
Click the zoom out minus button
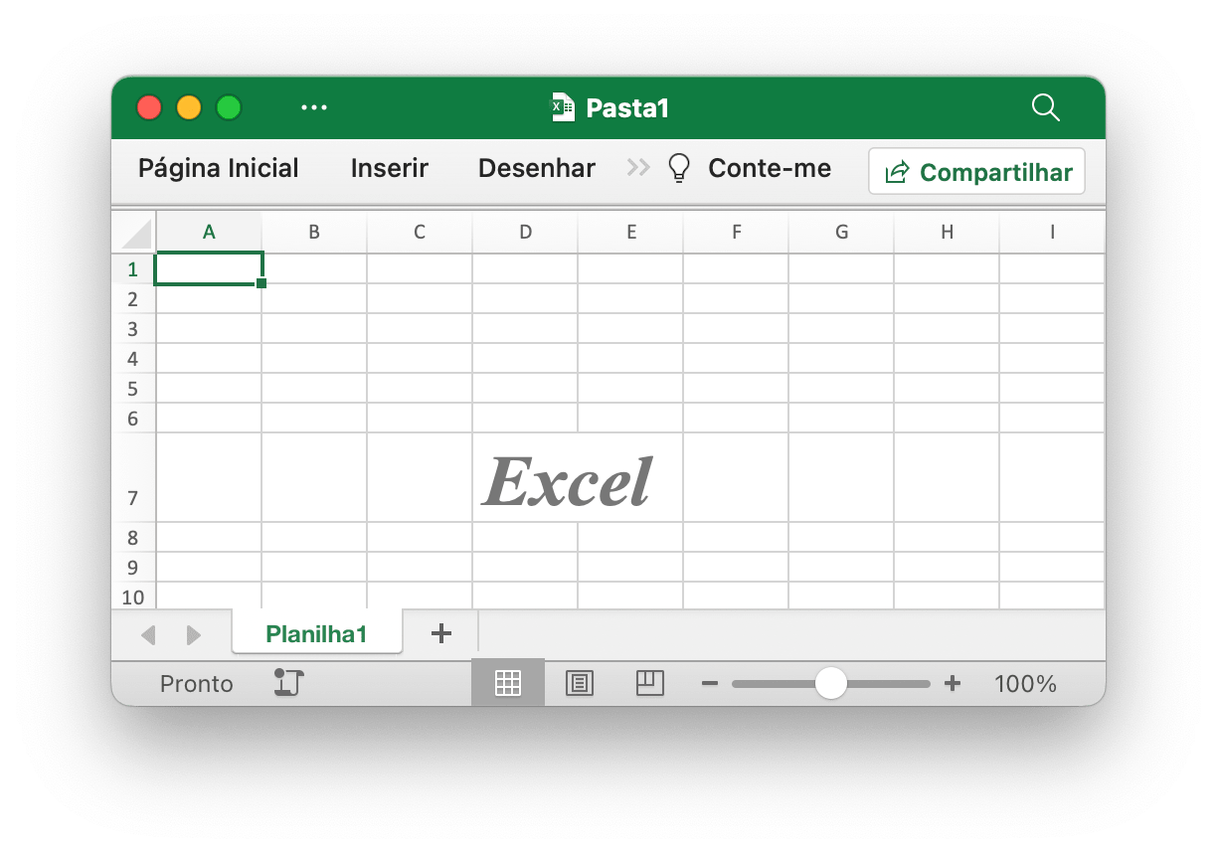coord(710,684)
